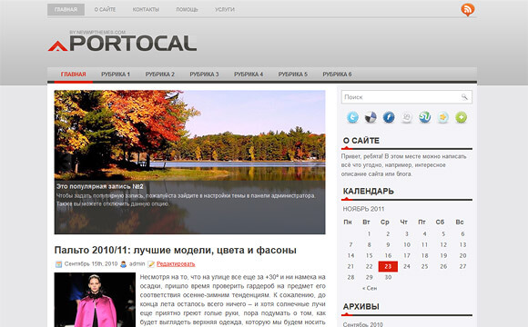This screenshot has width=528, height=327.
Task: Click the admin author link
Action: (x=137, y=264)
